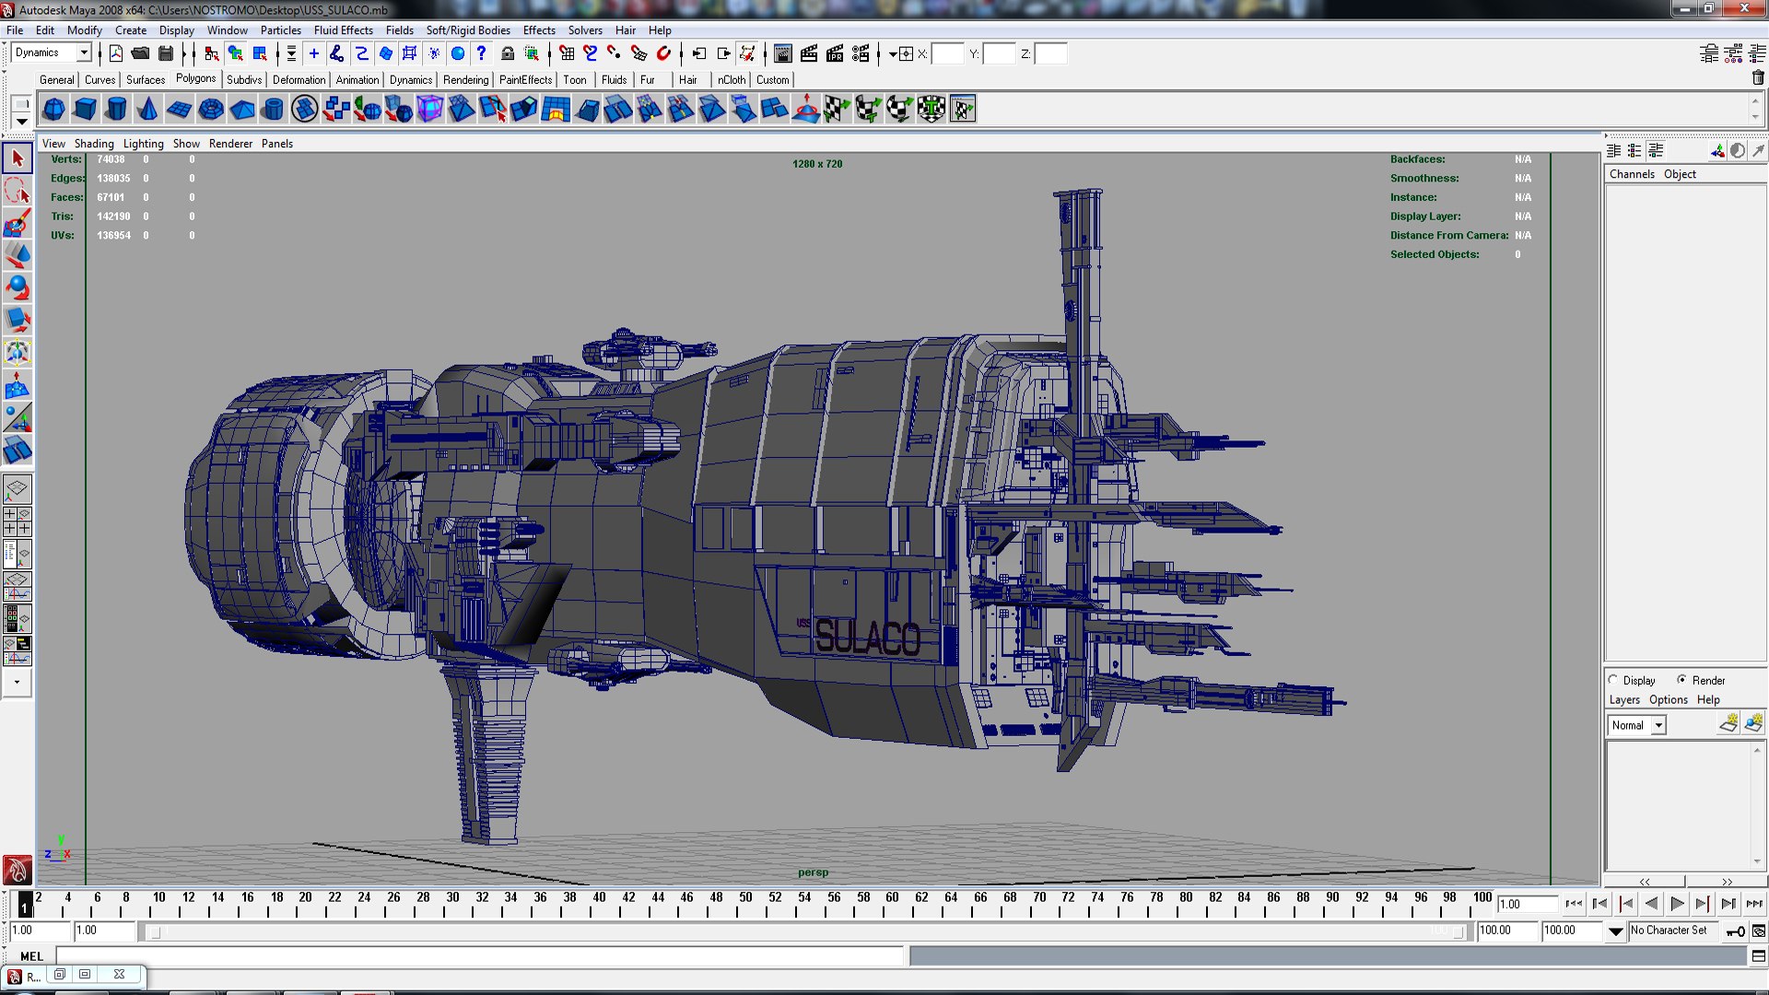Click the Auto keyframe key icon
Screen dimensions: 1769x995
click(x=1735, y=931)
